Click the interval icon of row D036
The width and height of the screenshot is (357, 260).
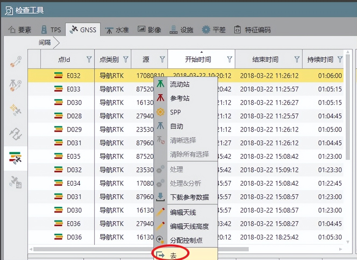[x=58, y=237]
